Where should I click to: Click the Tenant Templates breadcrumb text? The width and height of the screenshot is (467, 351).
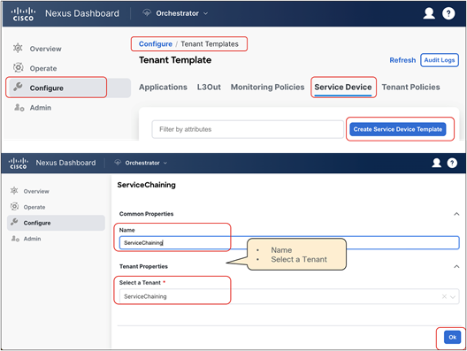(x=210, y=43)
